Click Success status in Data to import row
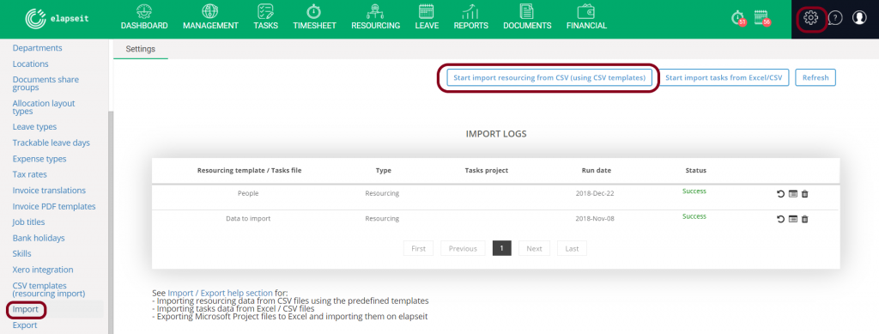 [694, 216]
